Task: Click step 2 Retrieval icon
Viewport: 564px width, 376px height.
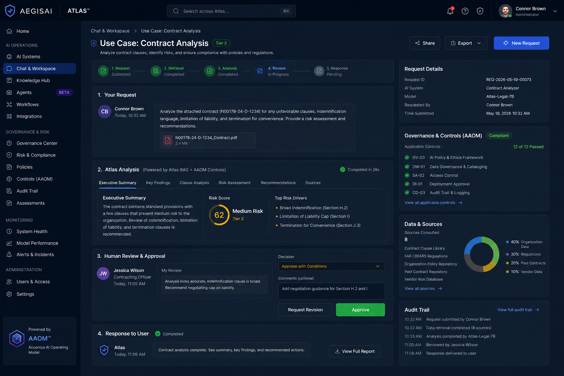Action: (156, 71)
